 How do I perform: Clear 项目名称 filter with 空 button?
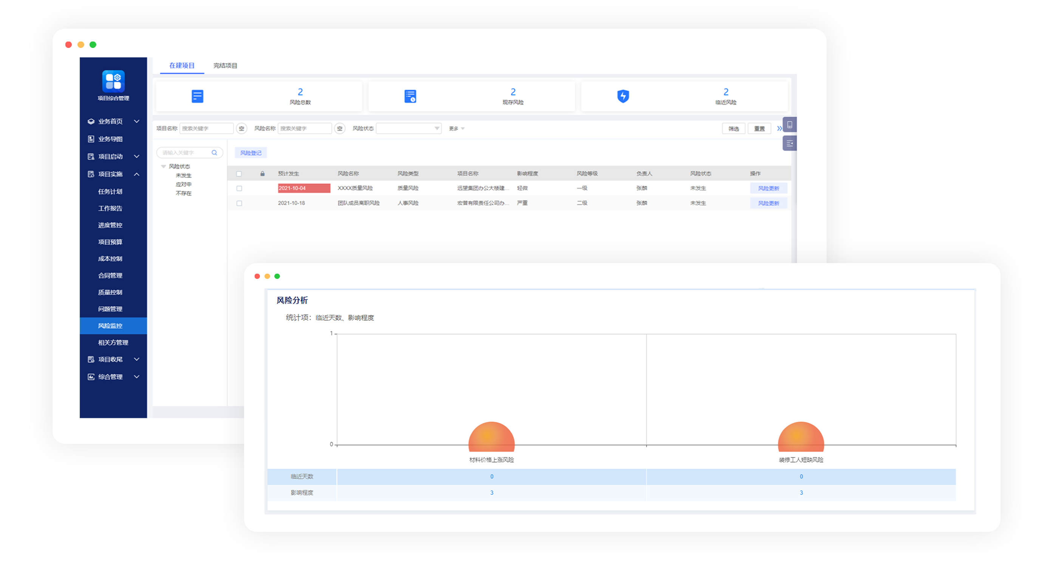pos(242,129)
